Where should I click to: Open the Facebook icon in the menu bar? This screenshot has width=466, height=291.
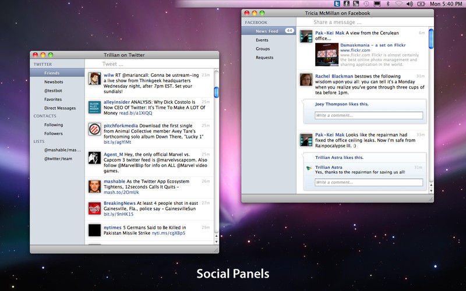347,3
